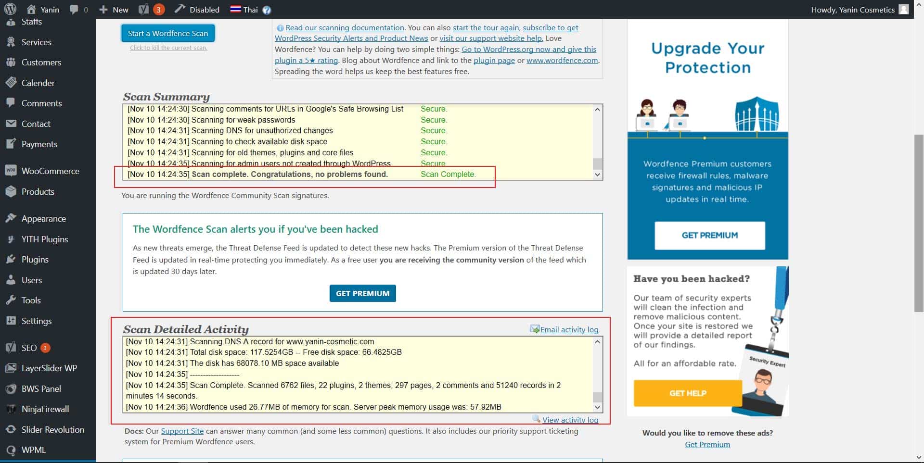The height and width of the screenshot is (463, 924).
Task: Click GET PREMIUM in Upgrade Your Protection ad
Action: tap(709, 235)
